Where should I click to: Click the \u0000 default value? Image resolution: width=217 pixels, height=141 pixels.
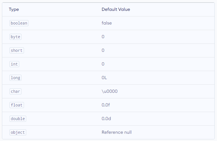109,91
